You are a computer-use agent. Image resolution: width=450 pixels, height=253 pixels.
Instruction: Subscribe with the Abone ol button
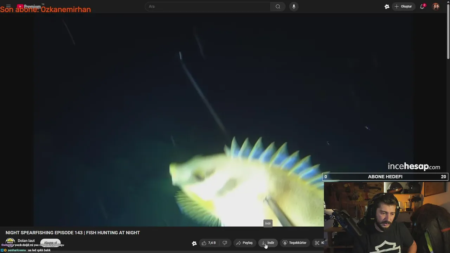[x=50, y=243]
